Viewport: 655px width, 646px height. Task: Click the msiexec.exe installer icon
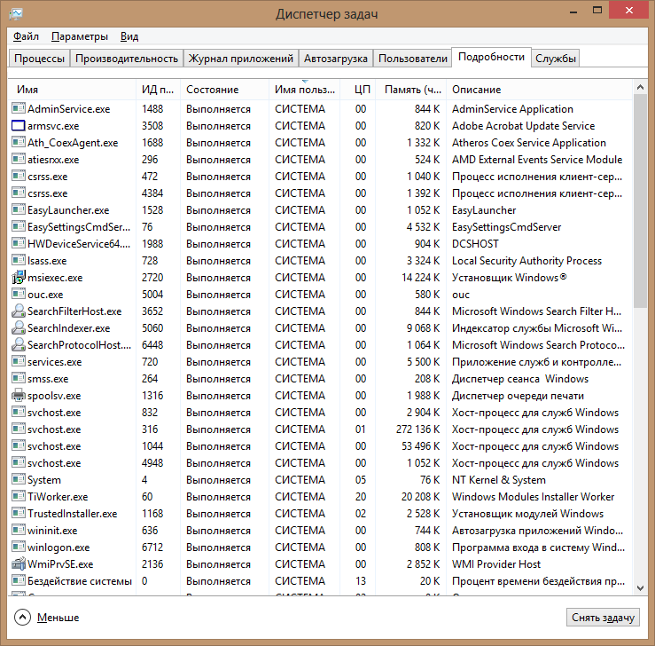point(19,277)
